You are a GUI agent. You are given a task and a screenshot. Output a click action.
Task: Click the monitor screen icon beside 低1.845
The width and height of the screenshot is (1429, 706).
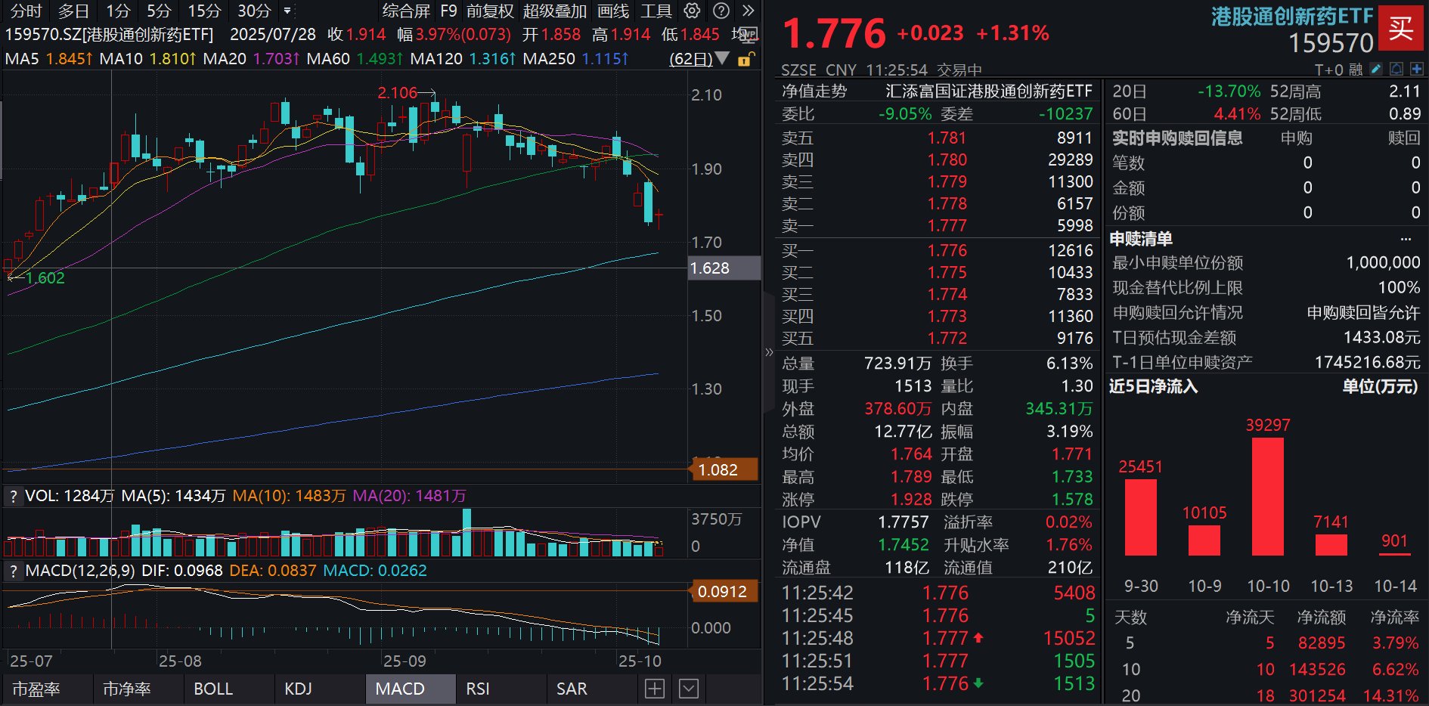pyautogui.click(x=749, y=36)
